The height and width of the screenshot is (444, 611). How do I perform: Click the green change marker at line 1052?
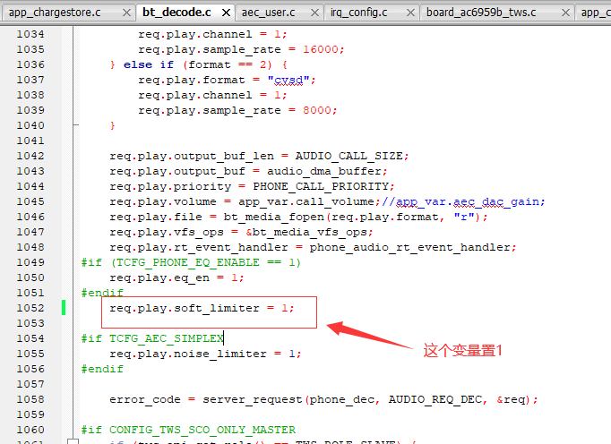click(64, 308)
